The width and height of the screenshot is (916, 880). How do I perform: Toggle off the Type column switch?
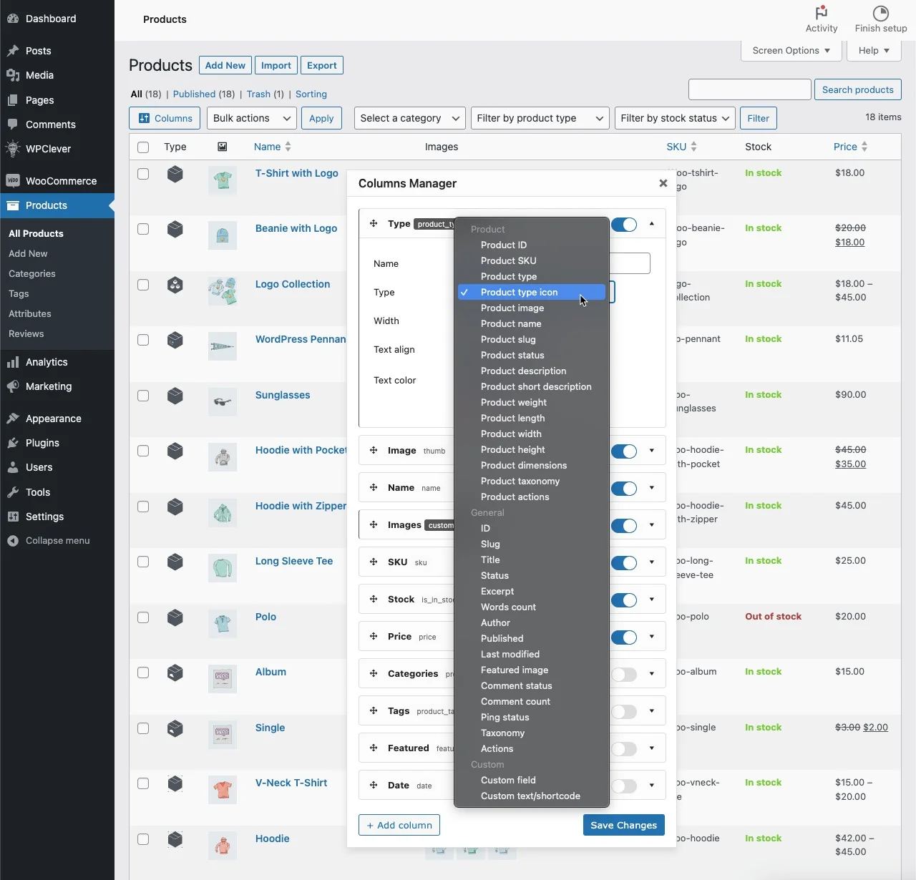point(624,225)
